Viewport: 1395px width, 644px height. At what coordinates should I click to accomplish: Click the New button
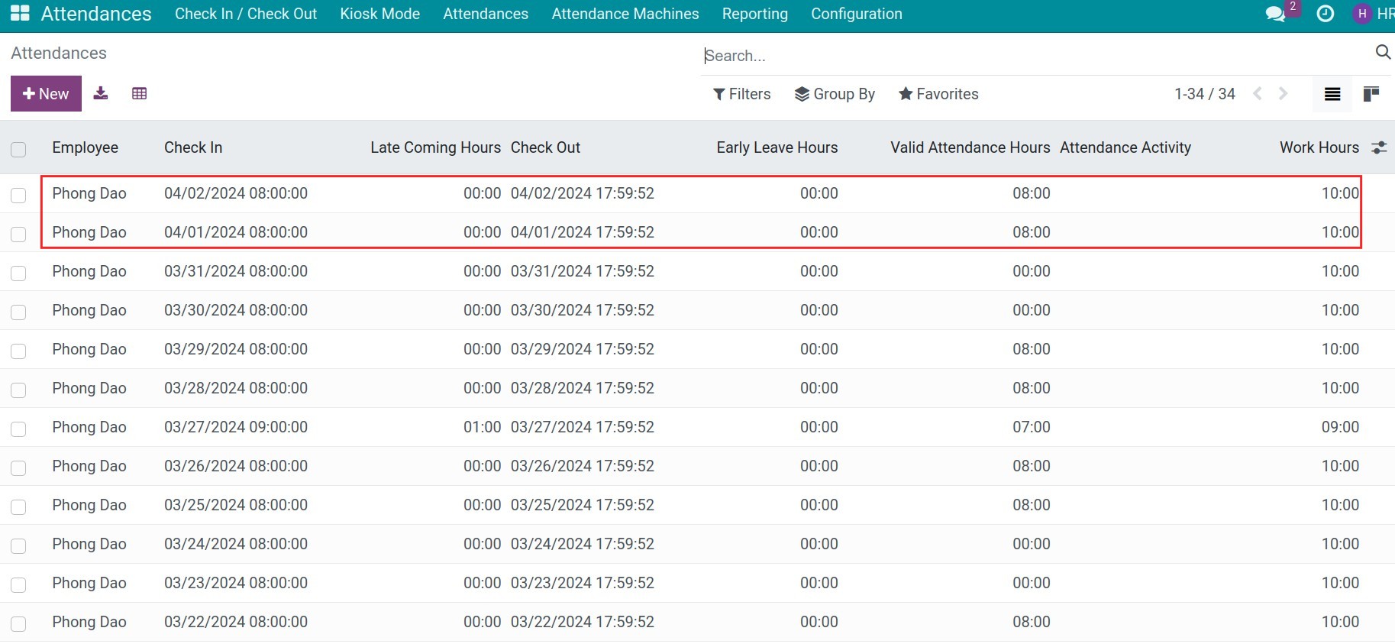(x=46, y=93)
